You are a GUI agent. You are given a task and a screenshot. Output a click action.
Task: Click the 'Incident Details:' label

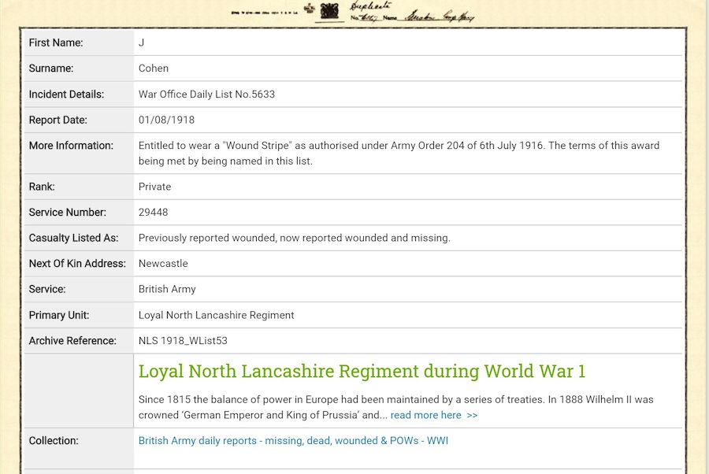66,94
